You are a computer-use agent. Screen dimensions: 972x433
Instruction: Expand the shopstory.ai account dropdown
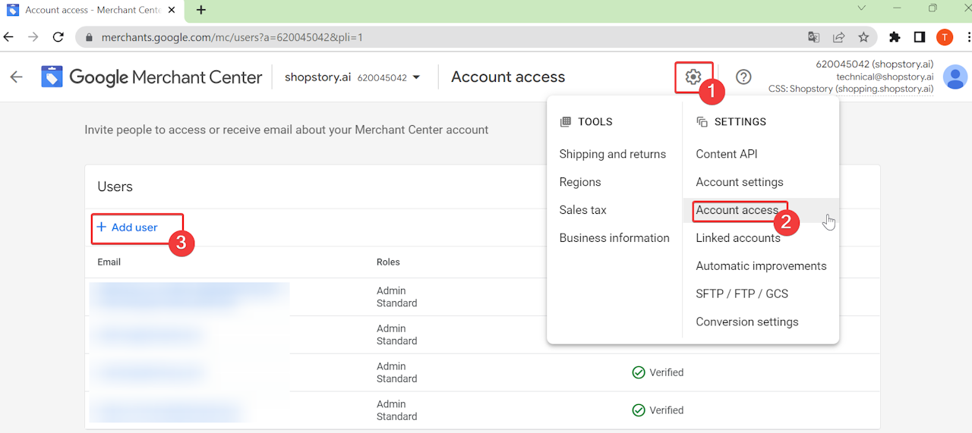tap(416, 77)
